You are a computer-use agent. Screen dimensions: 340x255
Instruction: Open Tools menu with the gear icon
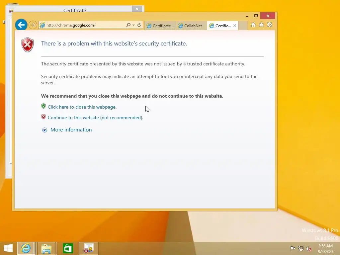click(270, 25)
